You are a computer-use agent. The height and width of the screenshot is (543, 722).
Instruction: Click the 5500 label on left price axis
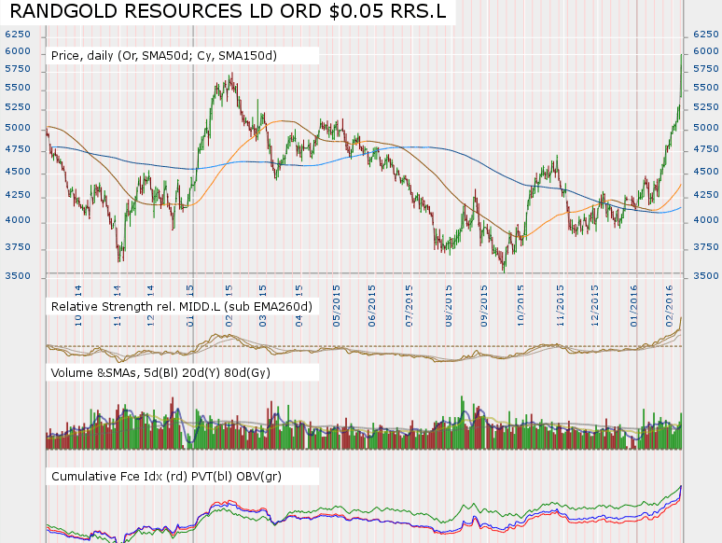tap(18, 88)
